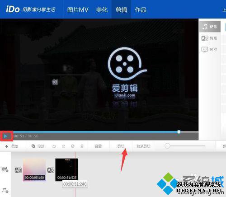Click the music track add icon

click(x=5, y=191)
